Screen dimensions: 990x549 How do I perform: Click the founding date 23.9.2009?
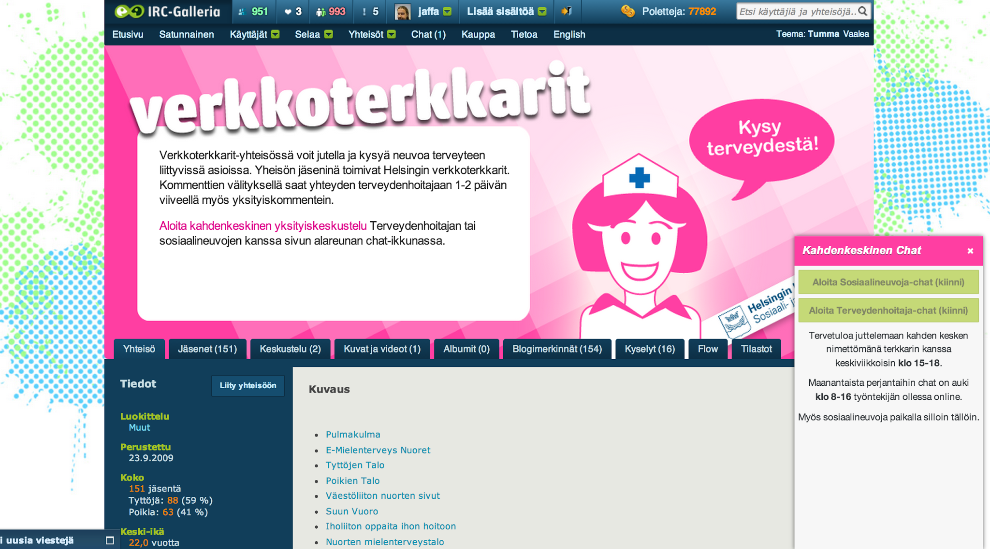151,458
